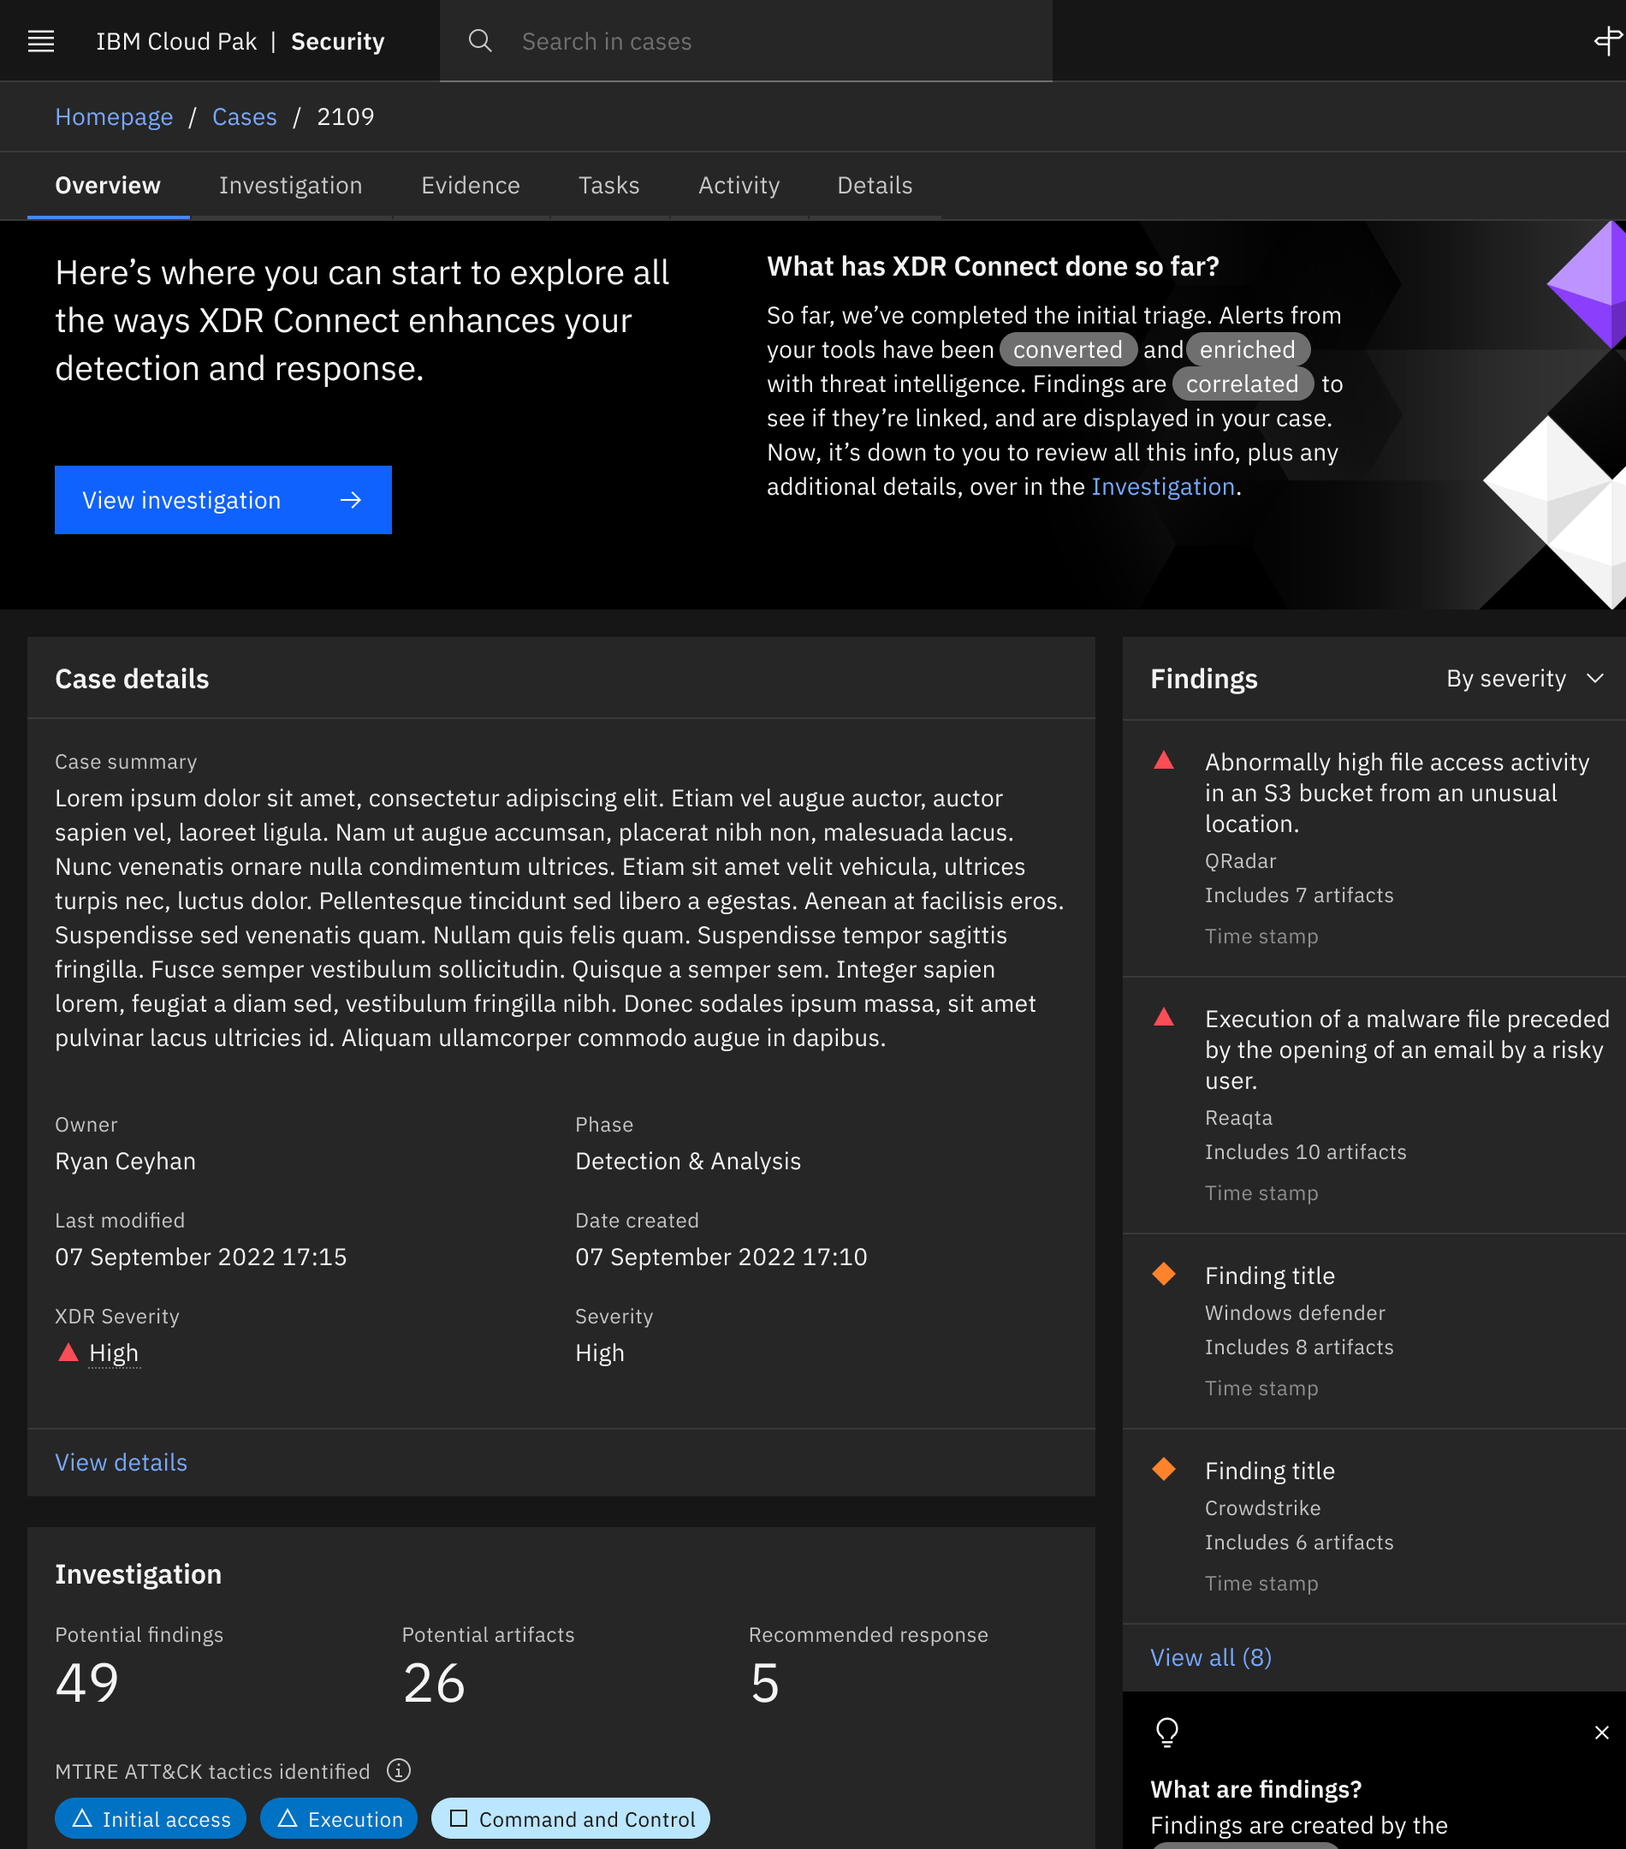Click the lightbulb icon in the tip panel

click(1167, 1733)
